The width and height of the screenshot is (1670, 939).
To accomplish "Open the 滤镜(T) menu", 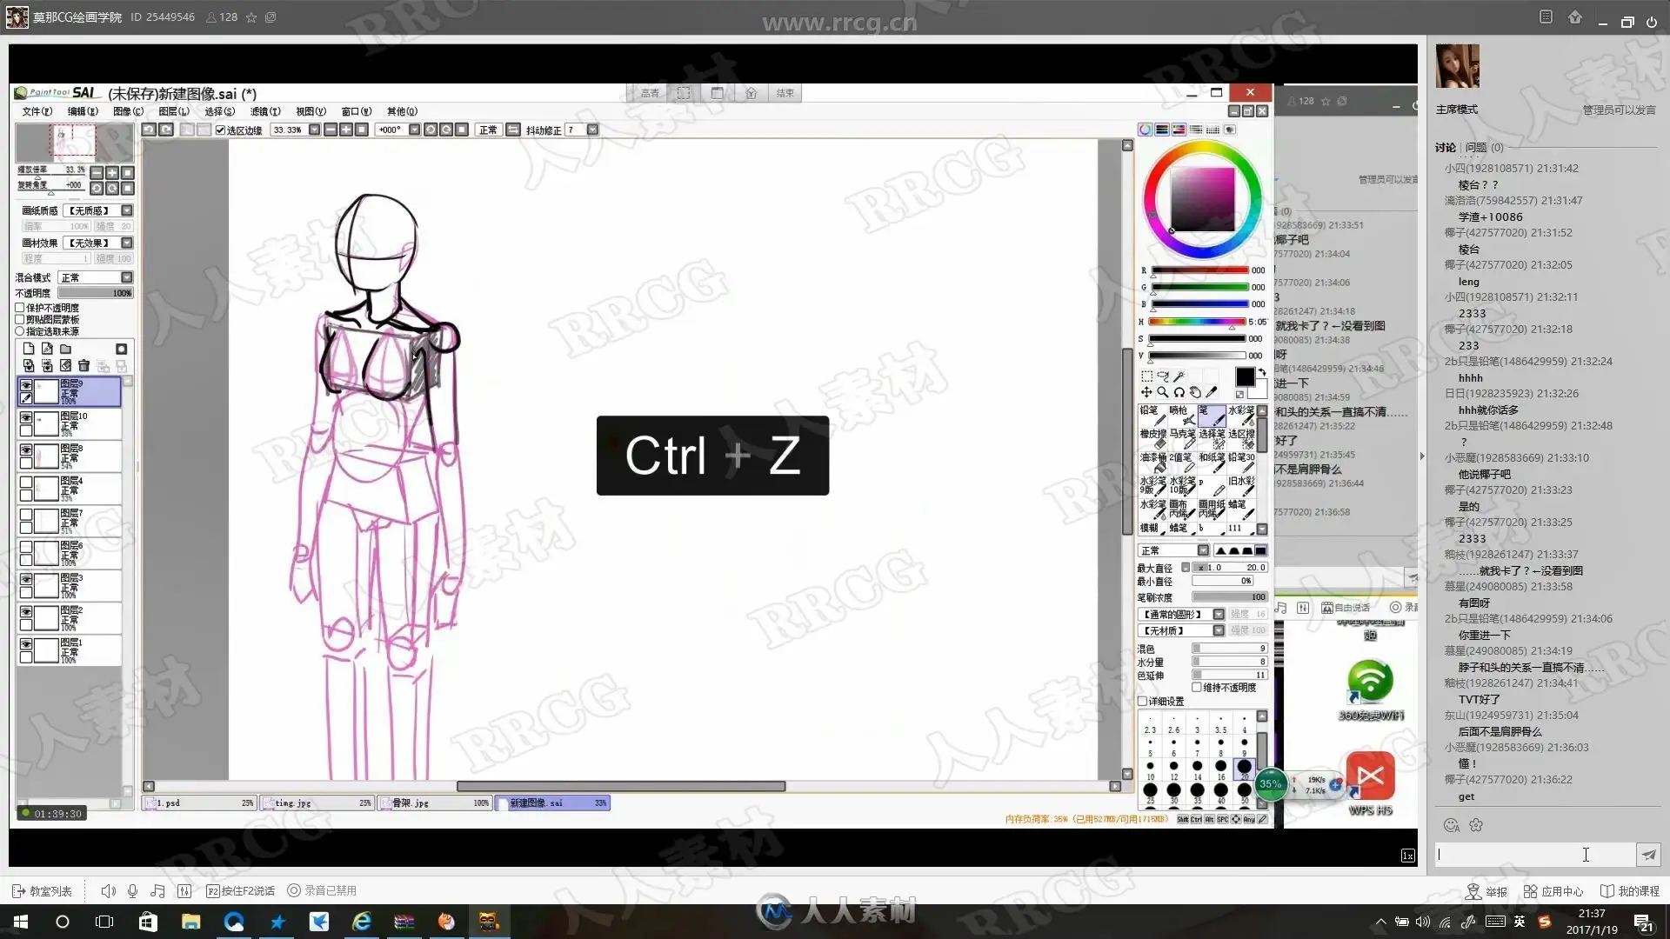I will (264, 111).
